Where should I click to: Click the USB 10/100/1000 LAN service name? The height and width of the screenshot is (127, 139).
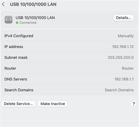pyautogui.click(x=35, y=18)
